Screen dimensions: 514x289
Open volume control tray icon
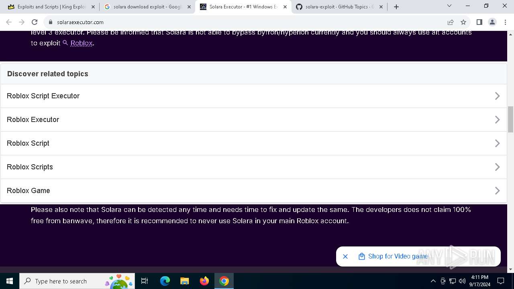pos(462,281)
